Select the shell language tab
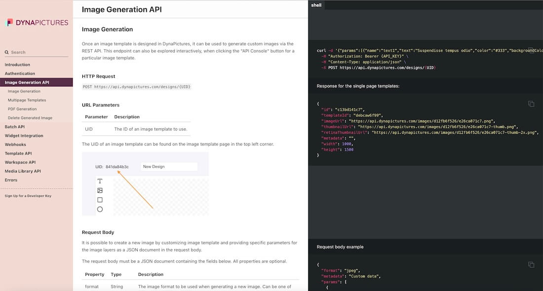543x291 pixels. click(316, 5)
